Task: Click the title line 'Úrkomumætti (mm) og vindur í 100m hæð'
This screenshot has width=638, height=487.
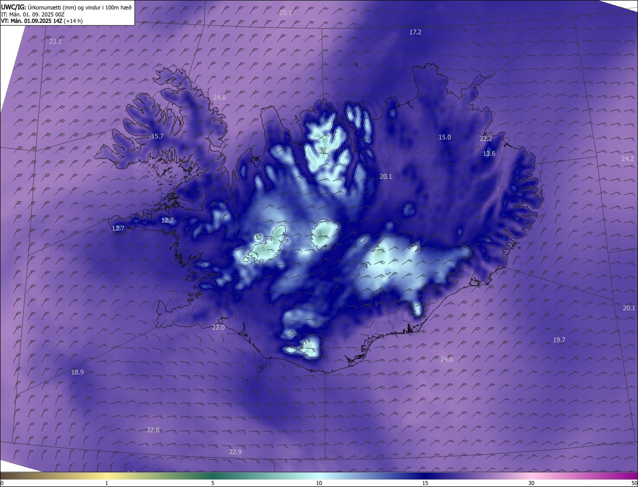Action: click(x=79, y=7)
